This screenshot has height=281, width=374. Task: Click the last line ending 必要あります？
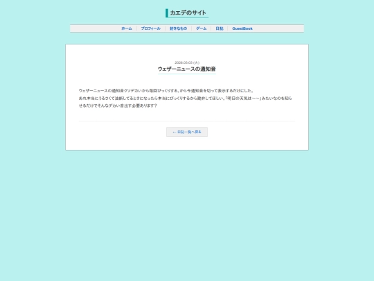point(118,105)
